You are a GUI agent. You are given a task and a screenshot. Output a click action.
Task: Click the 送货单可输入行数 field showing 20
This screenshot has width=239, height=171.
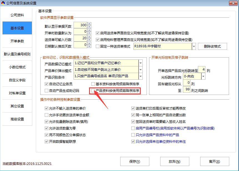pos(80,38)
